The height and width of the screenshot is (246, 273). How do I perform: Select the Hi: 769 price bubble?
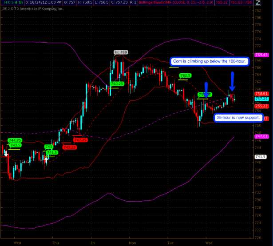point(121,52)
